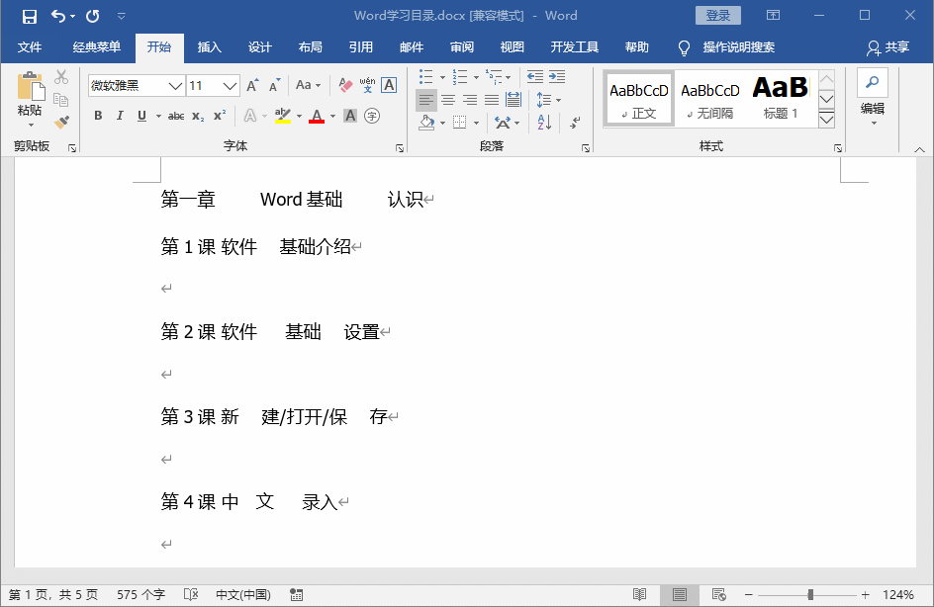Apply the 正文 style
The width and height of the screenshot is (934, 607).
click(x=638, y=99)
